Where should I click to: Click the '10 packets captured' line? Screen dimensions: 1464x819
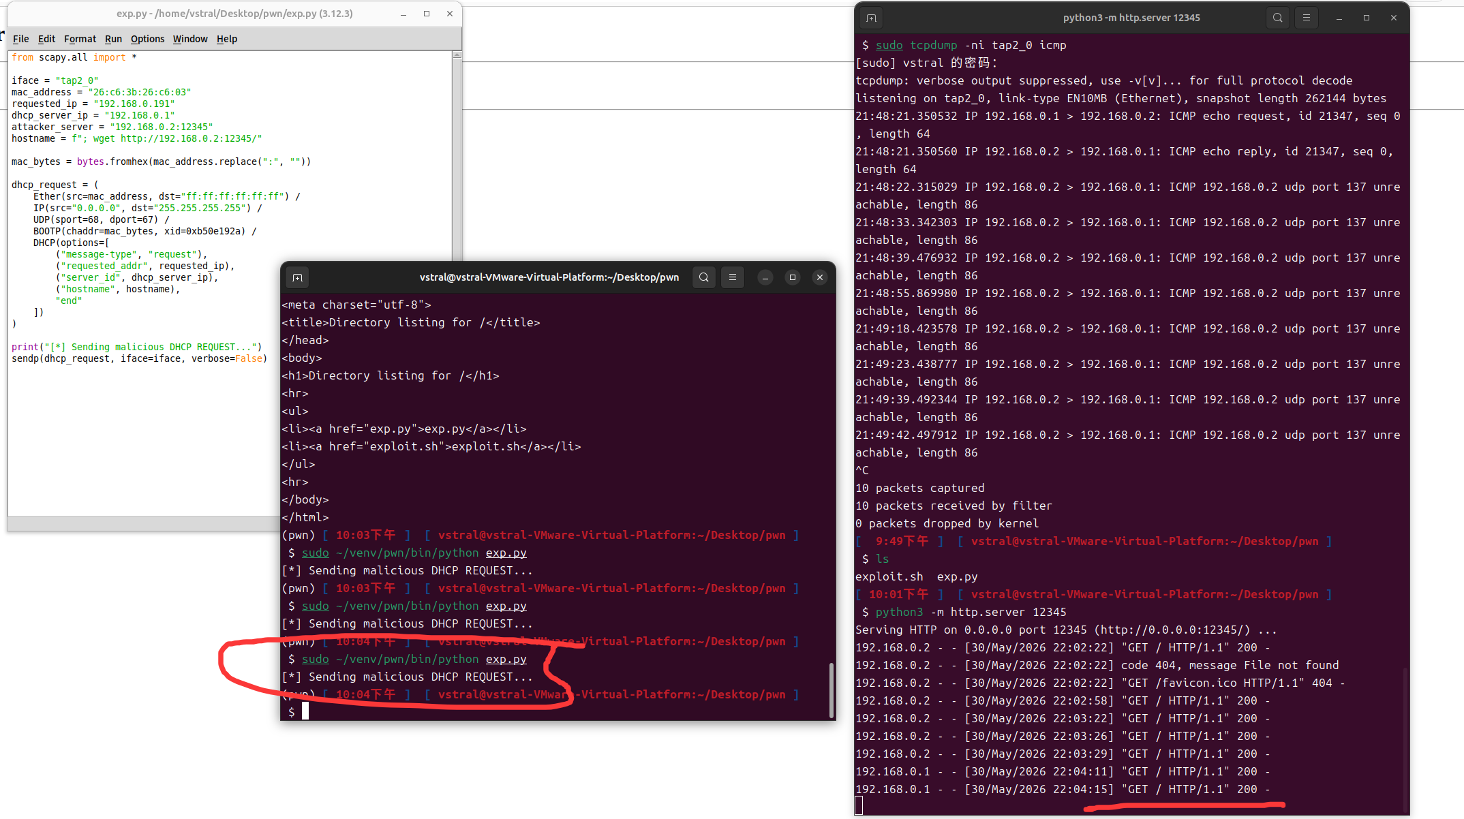(919, 488)
